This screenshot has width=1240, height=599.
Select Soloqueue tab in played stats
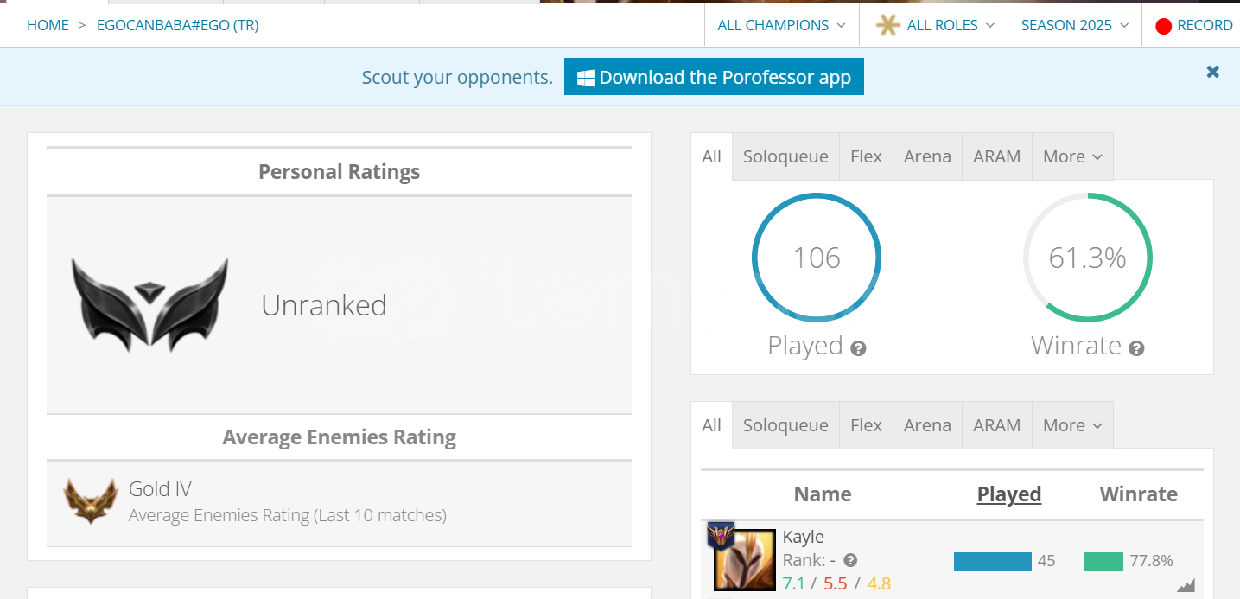coord(785,156)
